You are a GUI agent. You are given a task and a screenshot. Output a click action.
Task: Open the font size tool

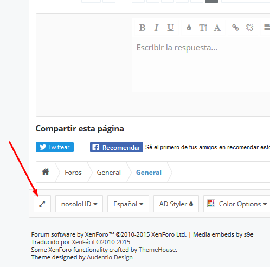[203, 28]
